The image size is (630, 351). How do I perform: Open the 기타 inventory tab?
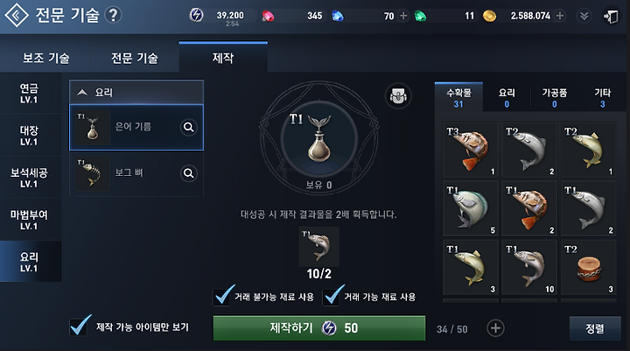click(x=602, y=98)
